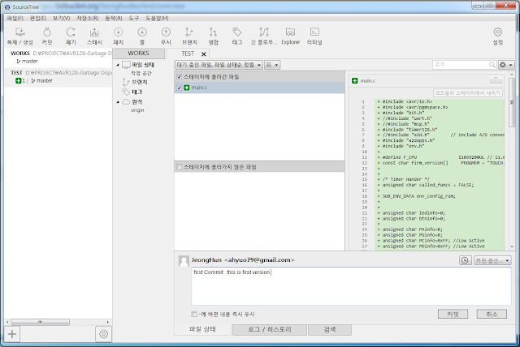Open the Help menu

pos(157,18)
